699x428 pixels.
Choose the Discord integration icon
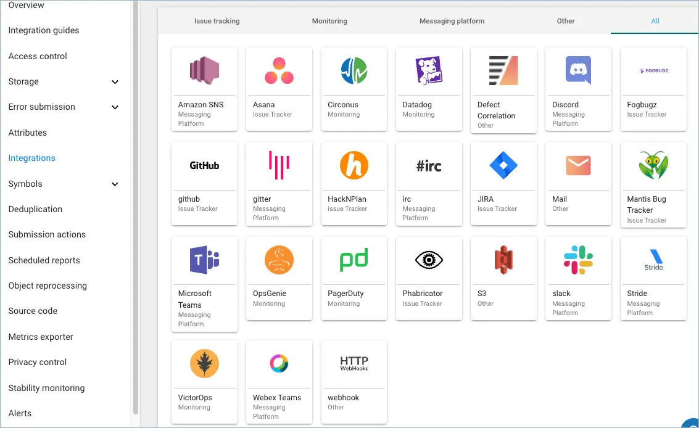[578, 71]
